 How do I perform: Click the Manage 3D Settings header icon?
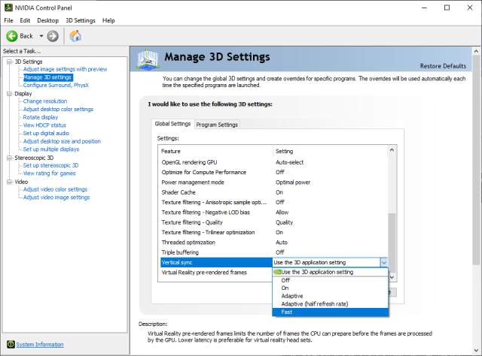click(148, 59)
